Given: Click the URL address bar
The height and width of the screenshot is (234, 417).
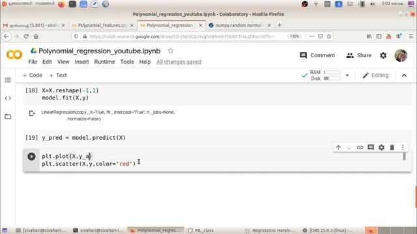Looking at the screenshot, I should (x=182, y=36).
